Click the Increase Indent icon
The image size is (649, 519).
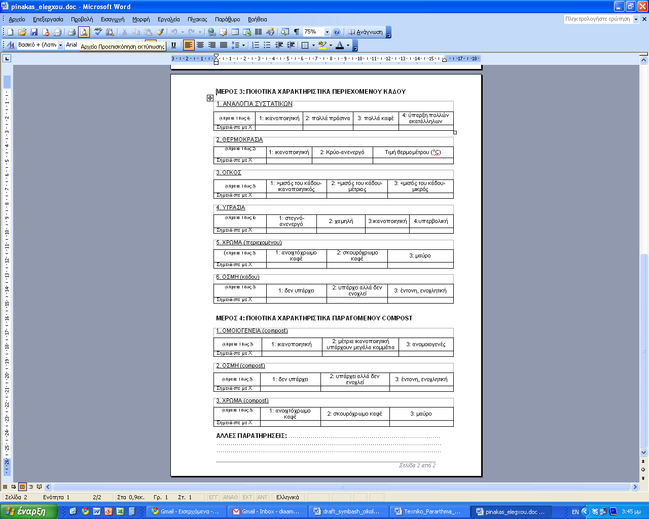click(x=291, y=45)
